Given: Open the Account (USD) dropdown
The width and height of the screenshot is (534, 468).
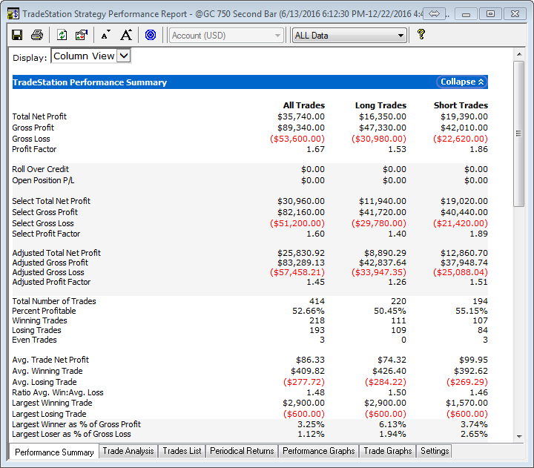Looking at the screenshot, I should coord(226,35).
